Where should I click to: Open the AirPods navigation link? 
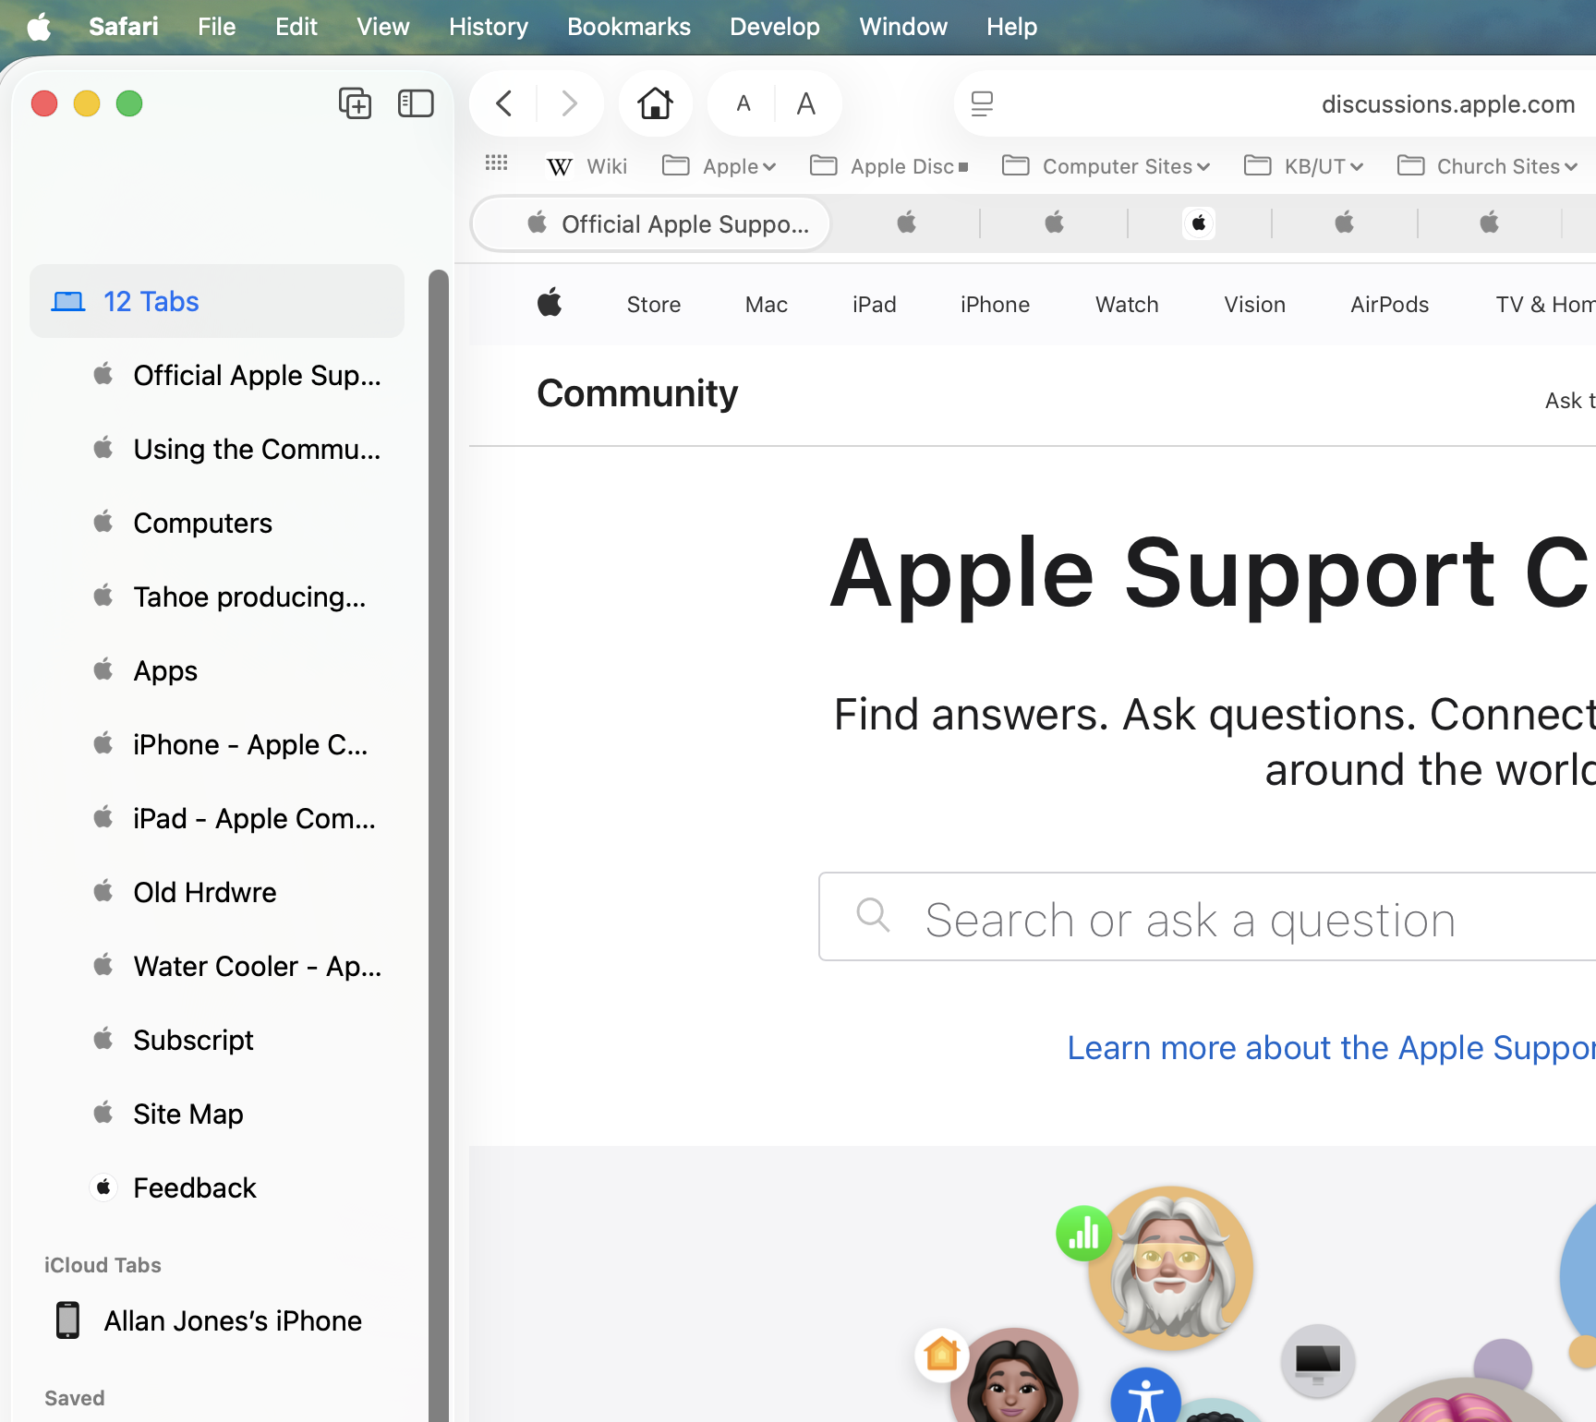pos(1390,305)
